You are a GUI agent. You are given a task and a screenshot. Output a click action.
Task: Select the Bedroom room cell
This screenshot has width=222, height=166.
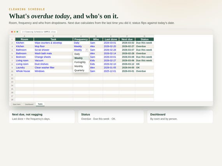(25, 57)
